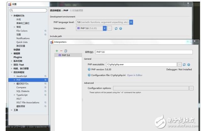201x131 pixels.
Task: Click project-level icon beside File Colors
Action: 45,31
